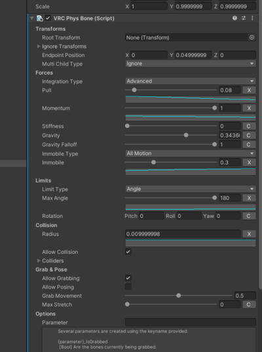Add Rotation curve with C button
262x352 pixels.
249,216
